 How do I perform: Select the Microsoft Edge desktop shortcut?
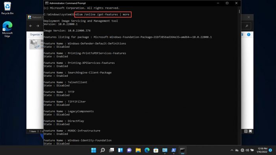coord(7,29)
